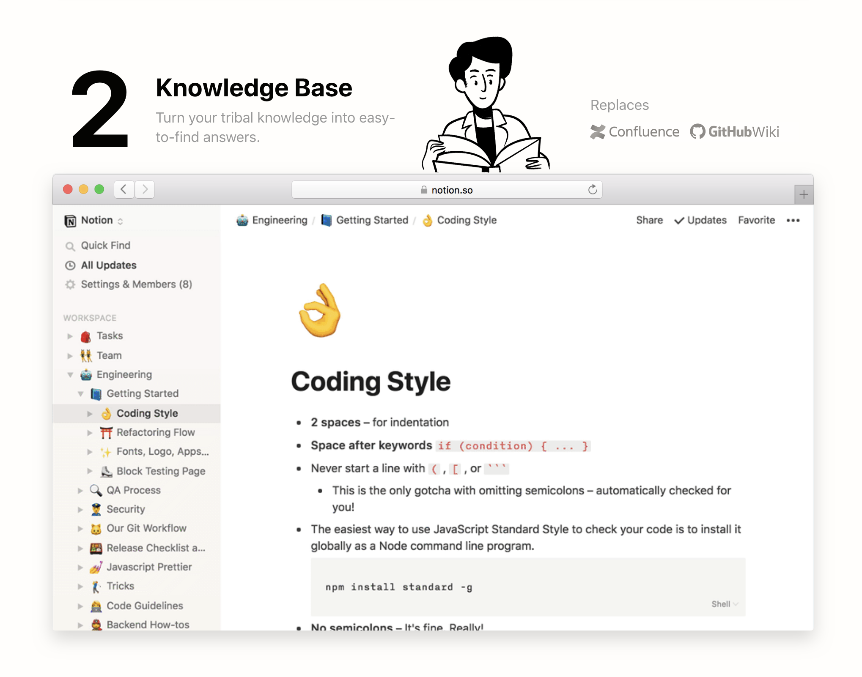Open the three-dots page menu
Image resolution: width=862 pixels, height=677 pixels.
[x=793, y=220]
